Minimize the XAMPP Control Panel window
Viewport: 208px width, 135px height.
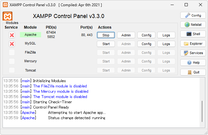[x=172, y=5]
